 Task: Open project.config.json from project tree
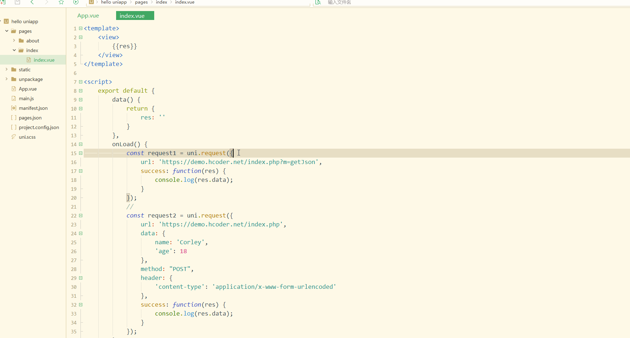point(39,127)
